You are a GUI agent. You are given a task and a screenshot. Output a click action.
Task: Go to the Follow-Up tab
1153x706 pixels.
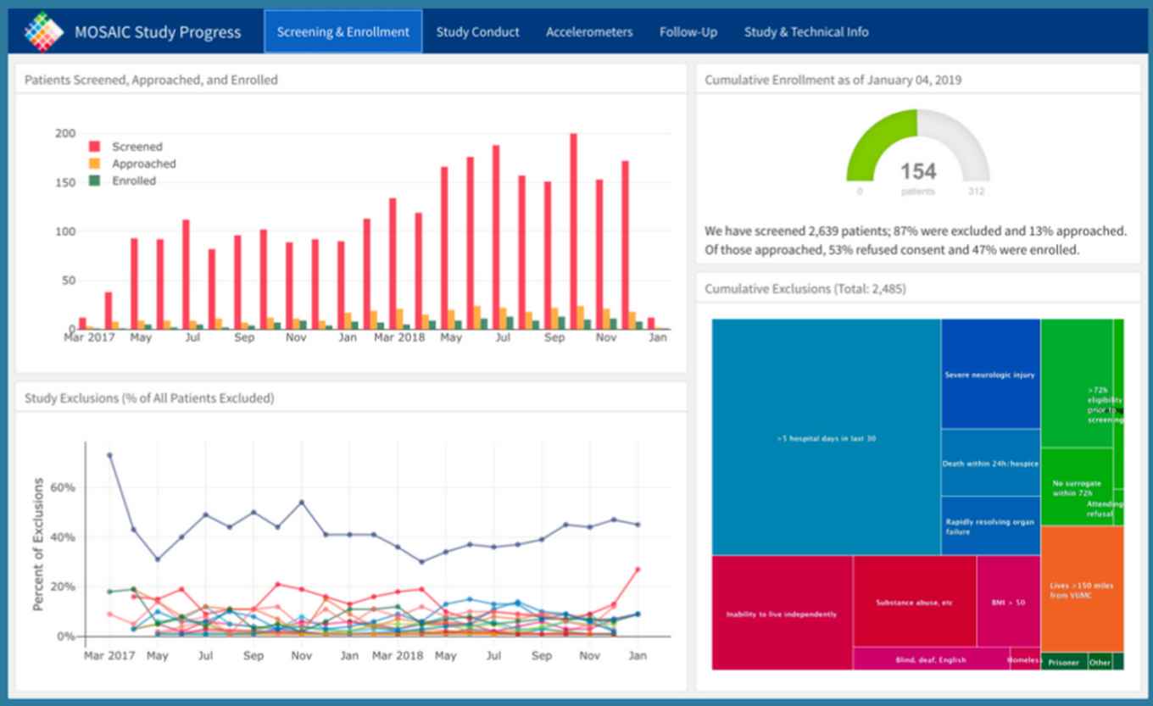click(688, 31)
